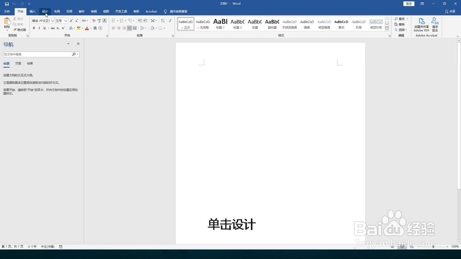This screenshot has width=461, height=259.
Task: Toggle subscript (x₂) formatting
Action: pyautogui.click(x=58, y=28)
